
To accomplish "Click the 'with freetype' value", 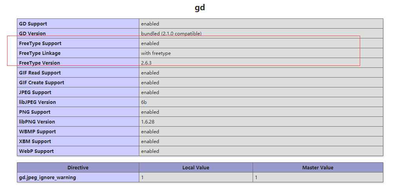I will (156, 53).
